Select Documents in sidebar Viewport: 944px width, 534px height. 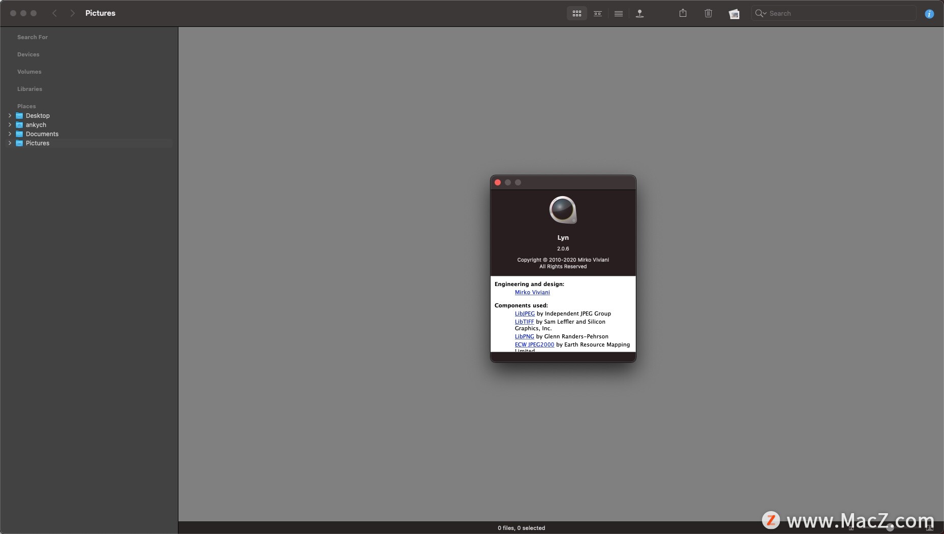pos(42,134)
